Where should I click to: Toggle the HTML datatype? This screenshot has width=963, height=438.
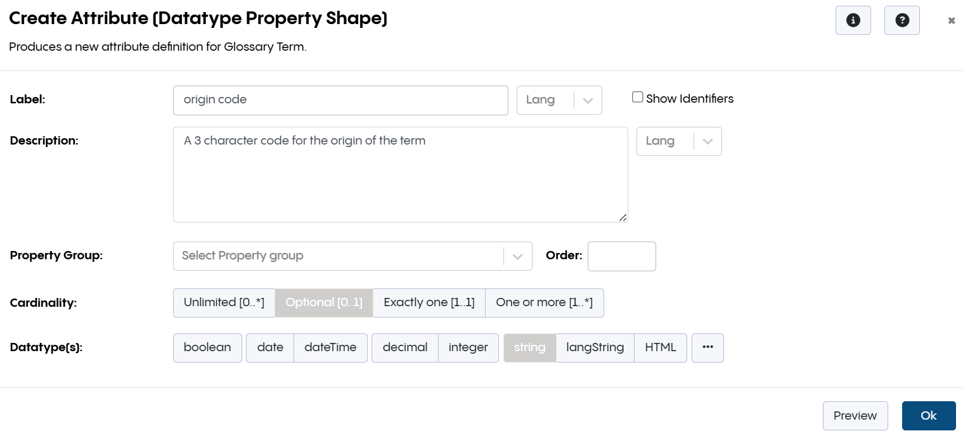[x=661, y=347]
